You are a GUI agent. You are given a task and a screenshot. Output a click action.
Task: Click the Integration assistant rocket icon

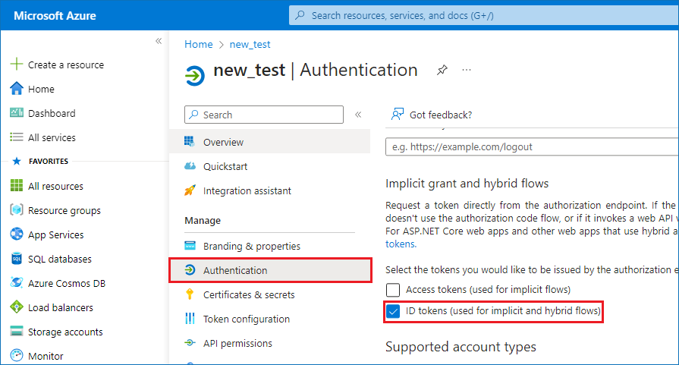(x=190, y=190)
